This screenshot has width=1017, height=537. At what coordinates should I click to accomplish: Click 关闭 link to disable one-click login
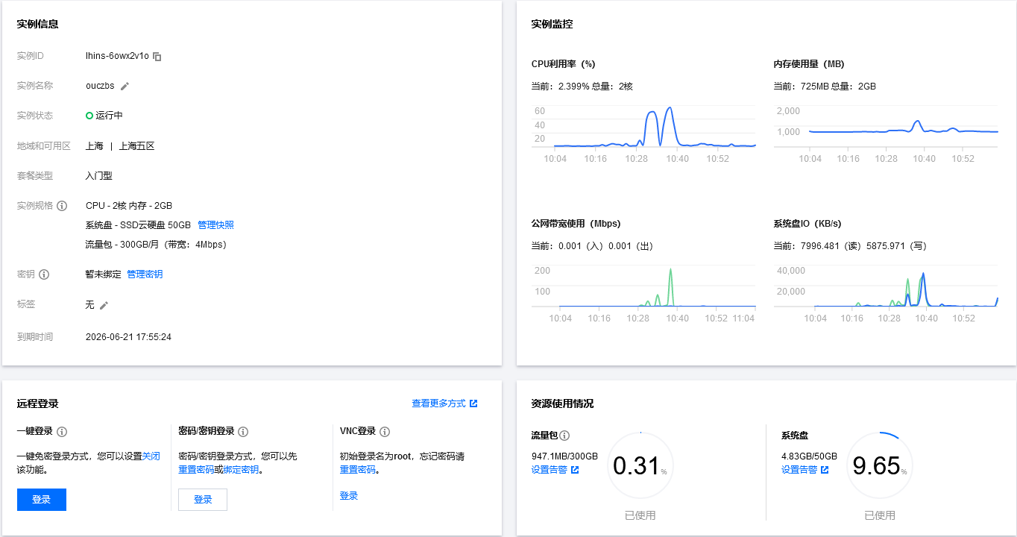[151, 456]
